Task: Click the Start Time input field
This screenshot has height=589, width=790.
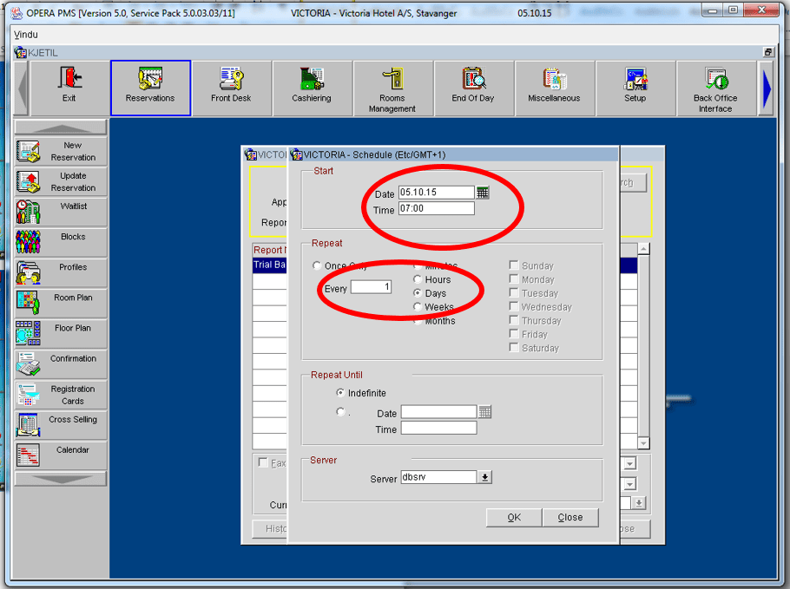Action: click(436, 209)
